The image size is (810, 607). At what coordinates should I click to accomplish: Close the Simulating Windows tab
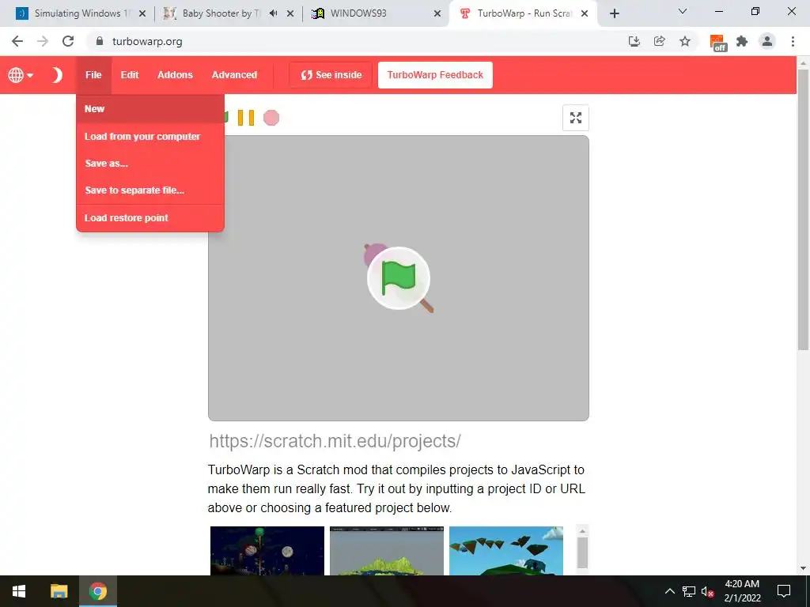(x=142, y=13)
